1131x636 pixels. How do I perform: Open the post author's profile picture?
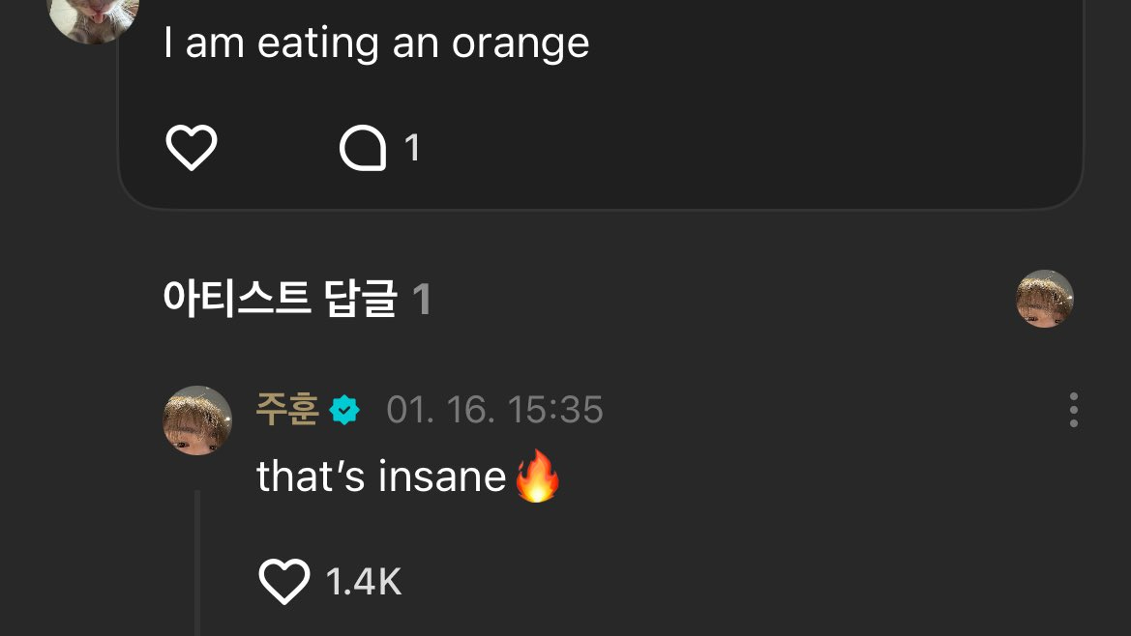click(x=93, y=14)
